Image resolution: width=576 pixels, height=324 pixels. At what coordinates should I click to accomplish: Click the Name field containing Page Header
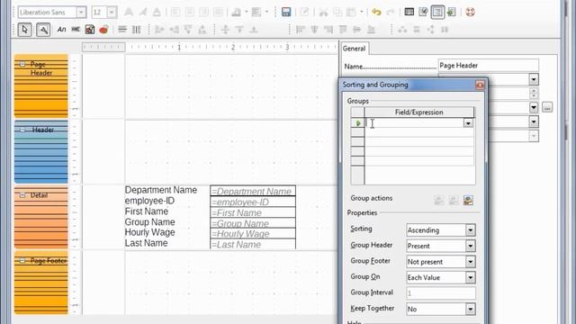coord(488,66)
